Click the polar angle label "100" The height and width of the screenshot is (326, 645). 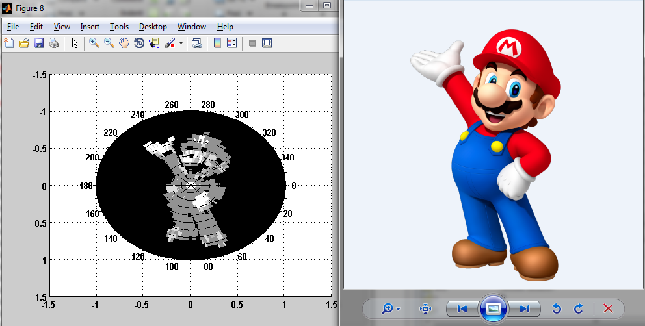coord(172,266)
